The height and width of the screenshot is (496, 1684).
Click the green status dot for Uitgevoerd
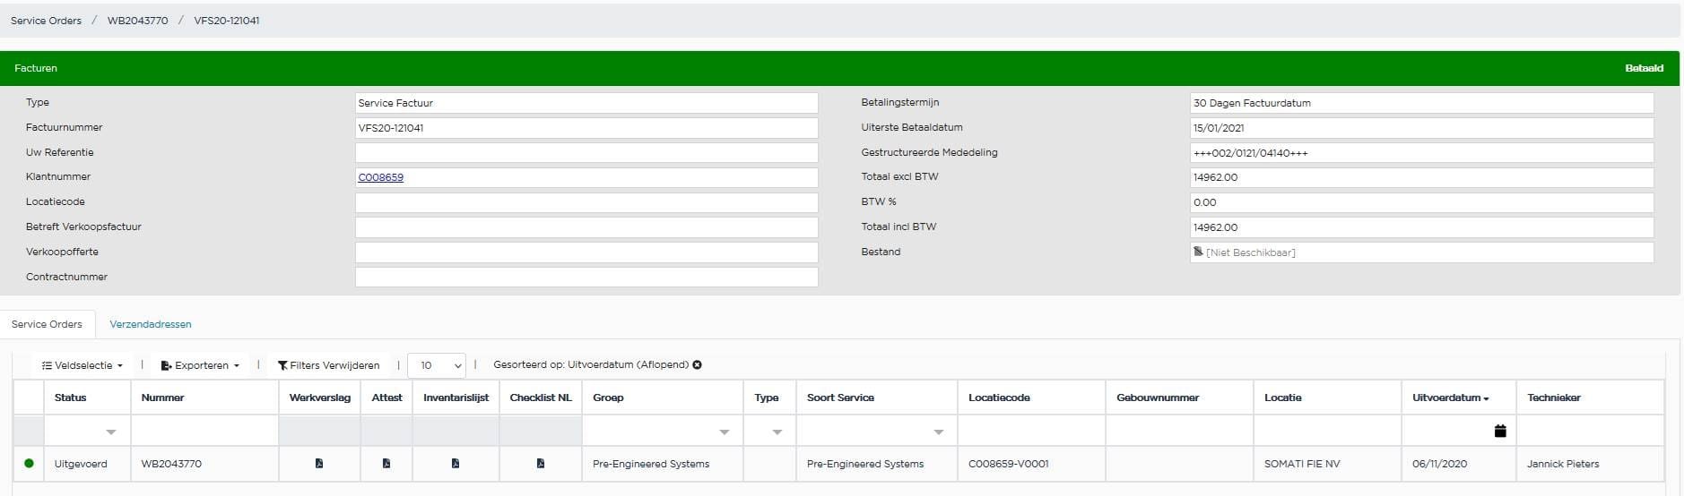pos(29,464)
